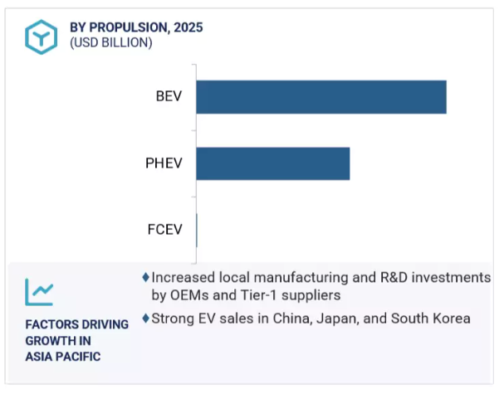Click the Strong EV sales bullet text
Screen dimensions: 504x399
coord(311,319)
